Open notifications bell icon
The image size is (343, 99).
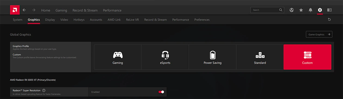coord(311,10)
